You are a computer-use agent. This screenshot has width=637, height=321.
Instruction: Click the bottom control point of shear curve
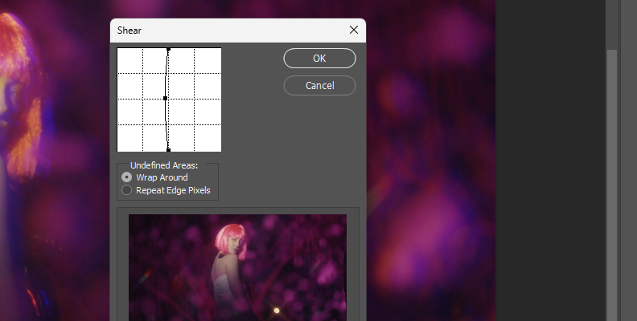(169, 150)
